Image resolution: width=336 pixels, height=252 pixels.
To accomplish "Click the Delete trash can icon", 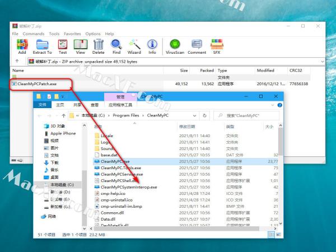I will 99,46.
